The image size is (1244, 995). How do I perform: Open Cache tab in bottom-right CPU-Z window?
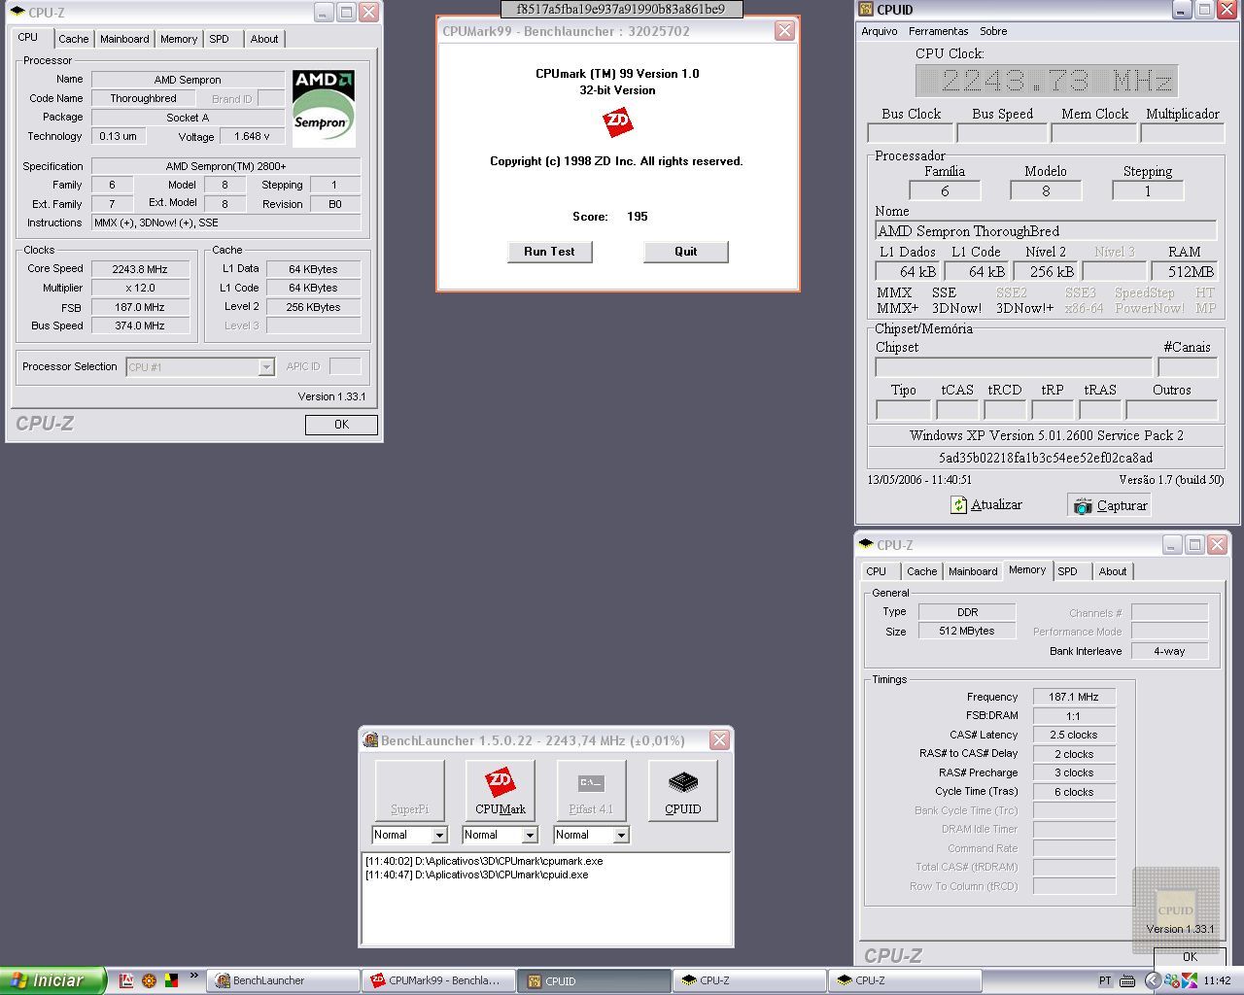pos(922,571)
